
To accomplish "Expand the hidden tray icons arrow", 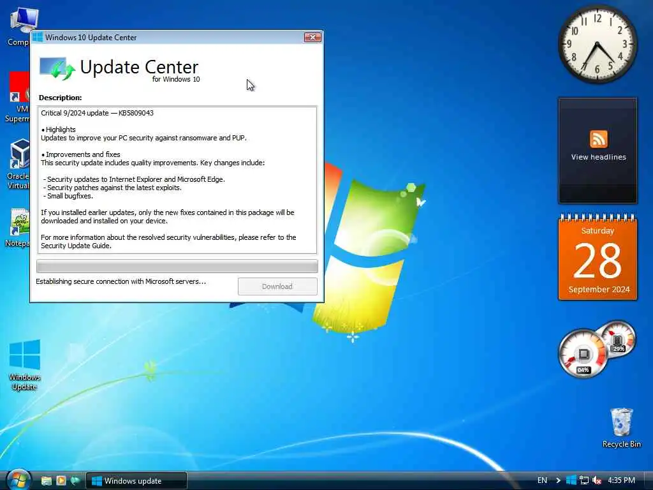I will click(x=558, y=480).
